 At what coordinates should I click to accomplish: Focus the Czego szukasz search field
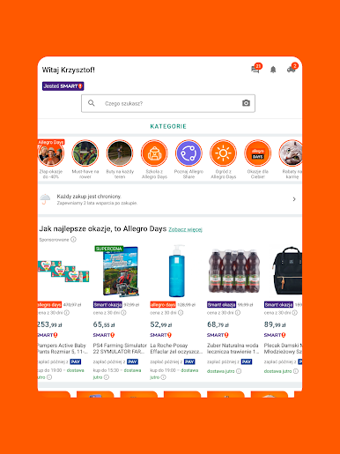point(168,103)
